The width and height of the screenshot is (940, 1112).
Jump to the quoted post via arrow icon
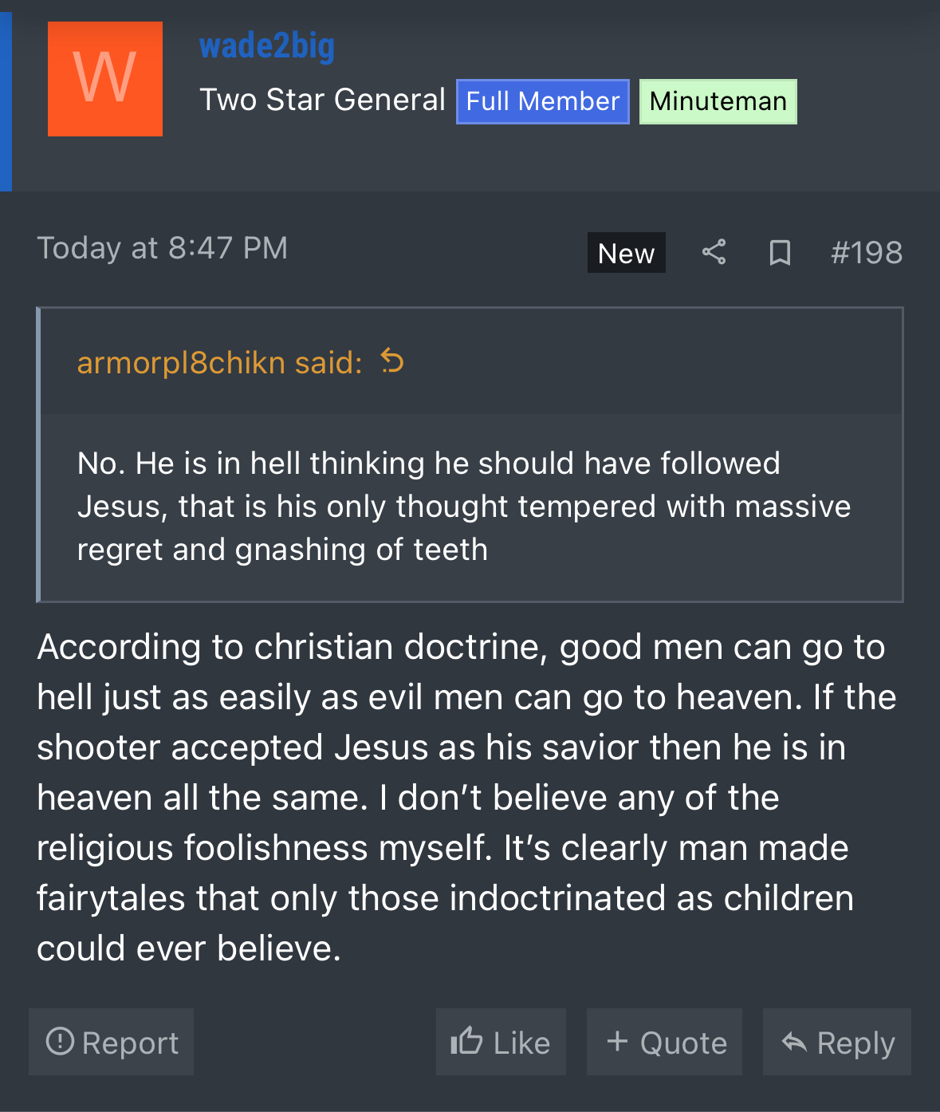point(392,361)
